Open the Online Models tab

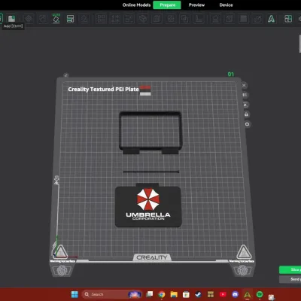coord(136,5)
